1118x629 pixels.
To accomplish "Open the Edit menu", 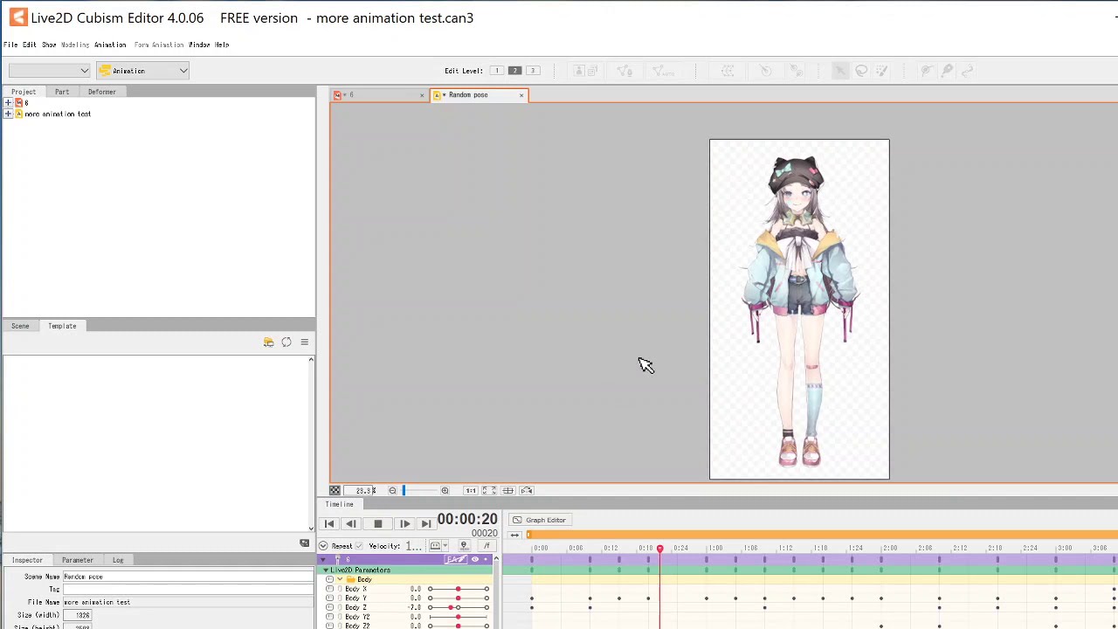I will click(30, 45).
